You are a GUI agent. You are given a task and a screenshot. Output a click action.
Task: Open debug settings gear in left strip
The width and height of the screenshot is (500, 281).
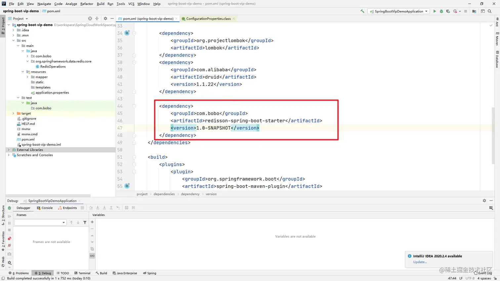[9, 263]
